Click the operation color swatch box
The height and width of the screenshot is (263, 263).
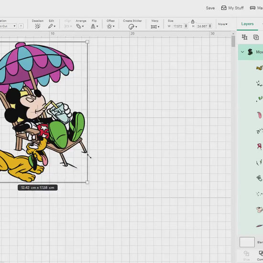pos(21,26)
